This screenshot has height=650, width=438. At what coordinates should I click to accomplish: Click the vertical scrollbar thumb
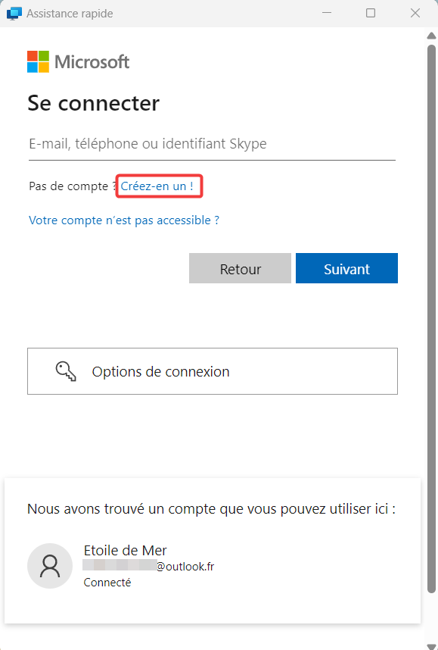pos(432,319)
